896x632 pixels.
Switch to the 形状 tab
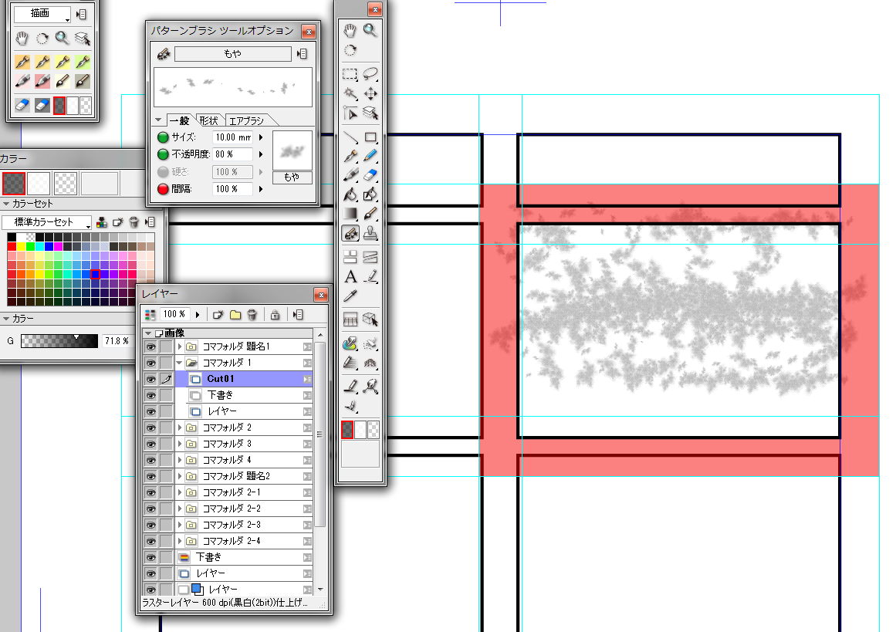click(x=209, y=120)
